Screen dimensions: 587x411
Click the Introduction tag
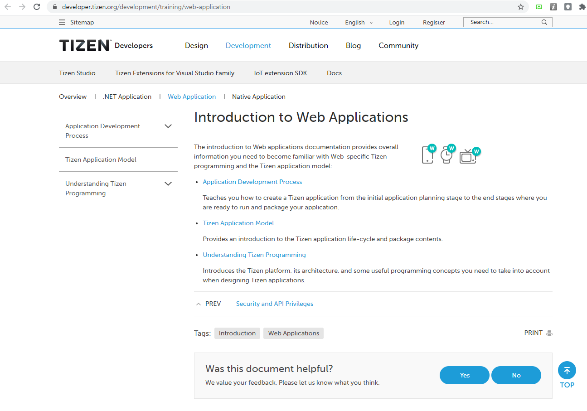point(237,333)
